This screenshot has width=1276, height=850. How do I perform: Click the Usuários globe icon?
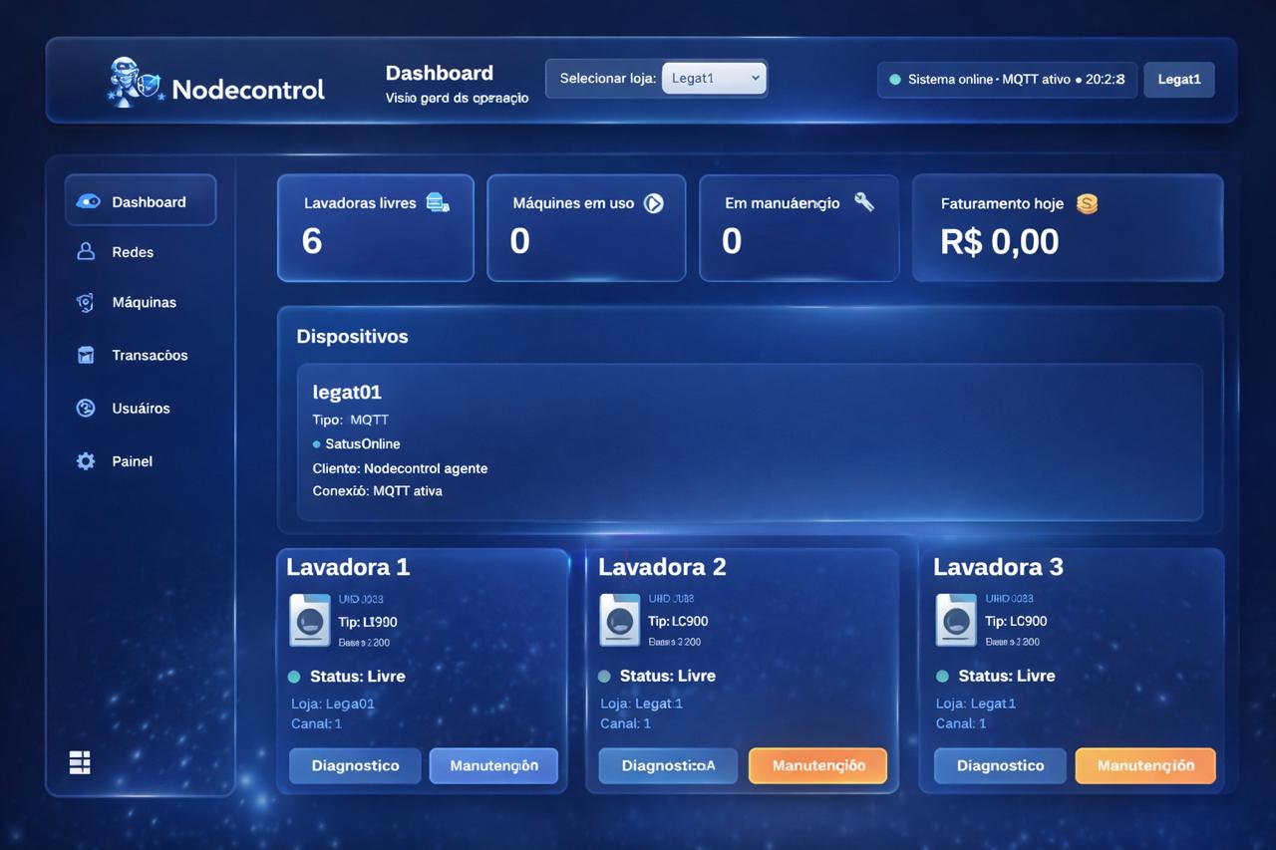pos(86,408)
